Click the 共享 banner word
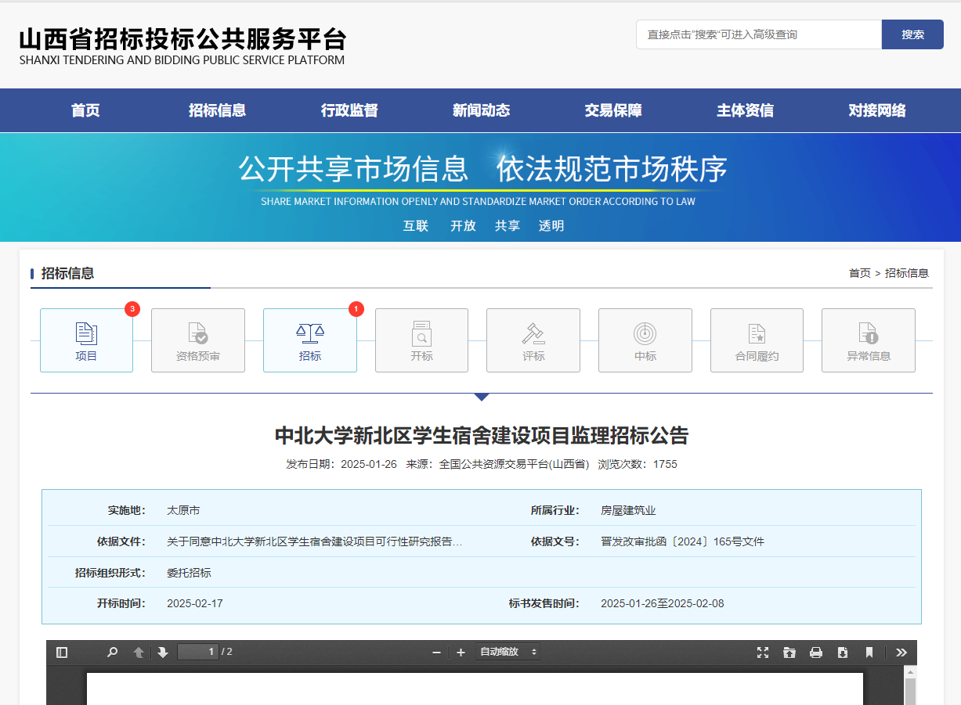Viewport: 961px width, 705px height. click(508, 225)
